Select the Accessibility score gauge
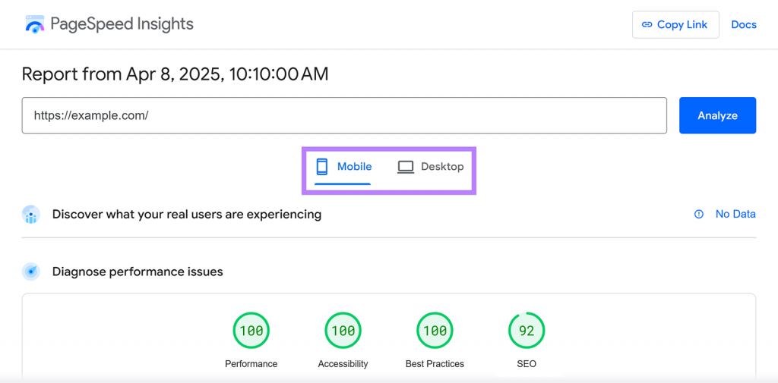Viewport: 778px width, 383px height. (343, 330)
